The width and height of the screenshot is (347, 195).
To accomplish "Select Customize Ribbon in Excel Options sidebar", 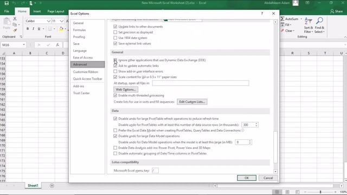I will click(x=87, y=72).
